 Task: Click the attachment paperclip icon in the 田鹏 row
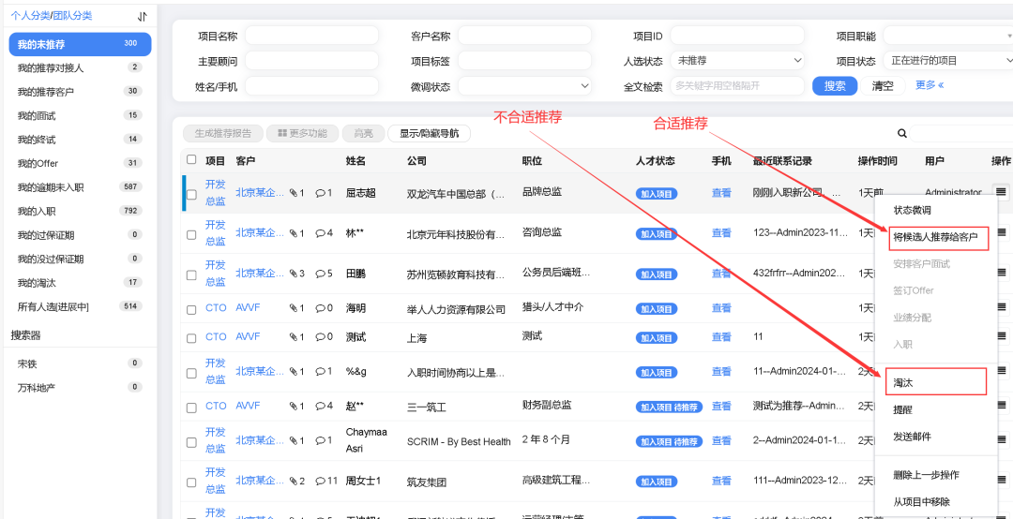coord(294,274)
